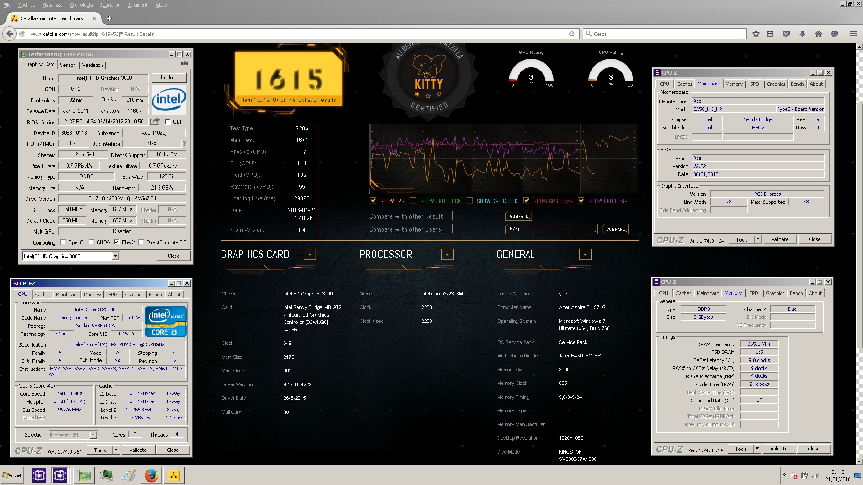Close the Catzilla Computer Benchmark tab

[94, 18]
